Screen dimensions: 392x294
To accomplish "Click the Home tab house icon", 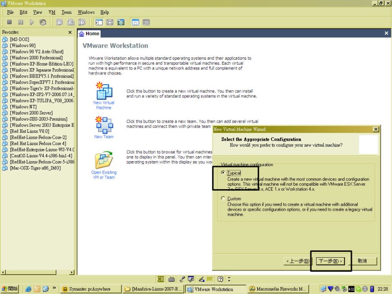I will pyautogui.click(x=81, y=34).
